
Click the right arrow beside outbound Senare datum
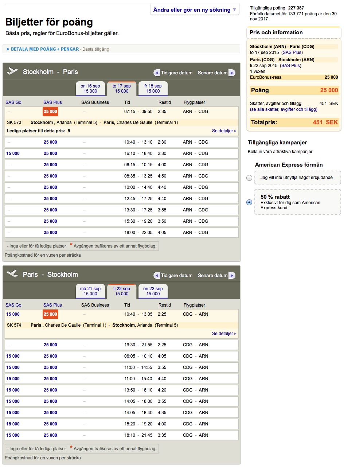click(x=232, y=73)
